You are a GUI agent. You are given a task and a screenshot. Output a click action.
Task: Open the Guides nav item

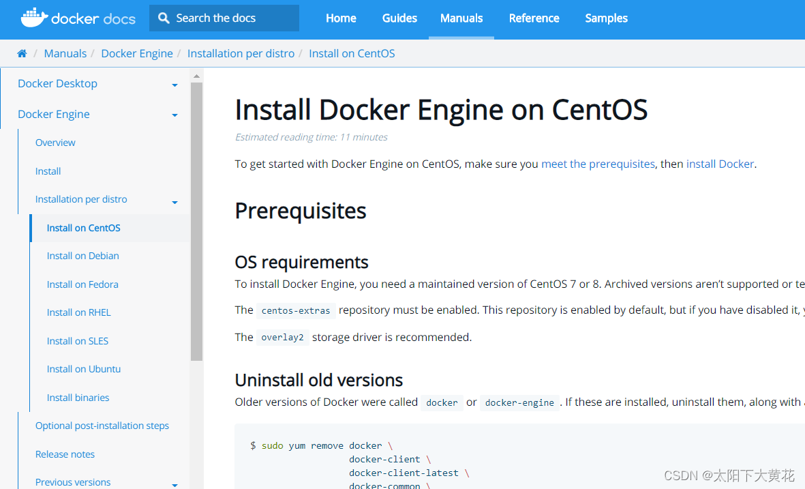coord(399,18)
